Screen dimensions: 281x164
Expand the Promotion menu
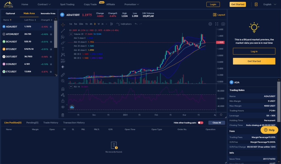tap(132, 4)
